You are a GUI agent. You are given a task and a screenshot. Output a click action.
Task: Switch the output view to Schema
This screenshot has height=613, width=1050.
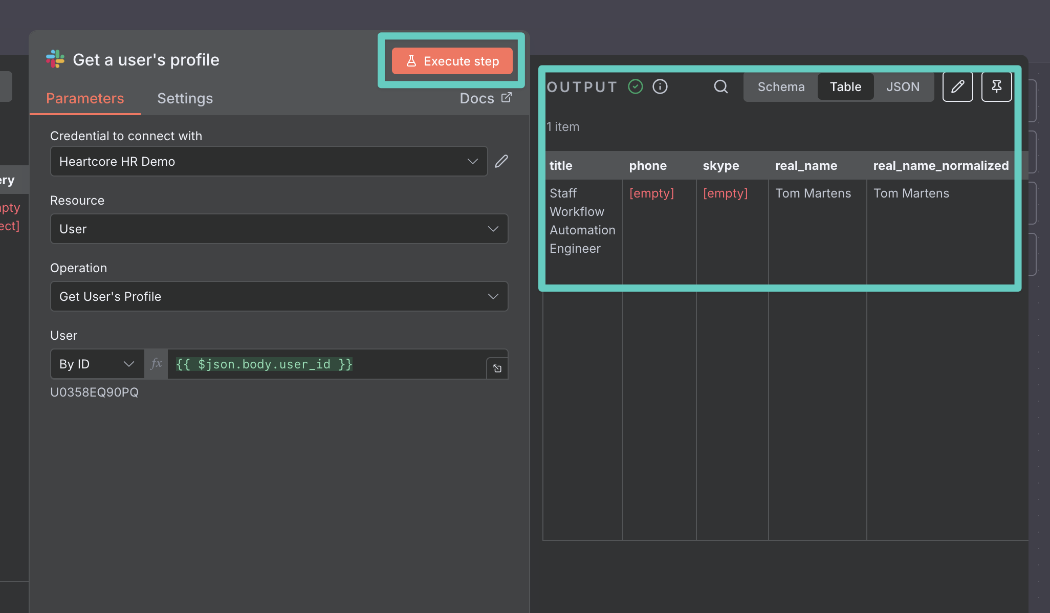781,87
